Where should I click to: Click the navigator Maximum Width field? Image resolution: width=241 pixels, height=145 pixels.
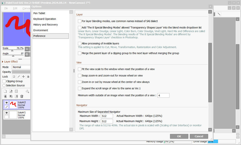(107, 116)
